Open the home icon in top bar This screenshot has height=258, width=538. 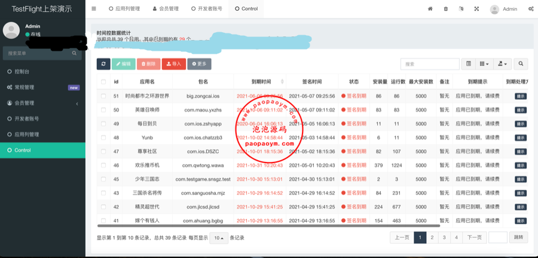430,9
